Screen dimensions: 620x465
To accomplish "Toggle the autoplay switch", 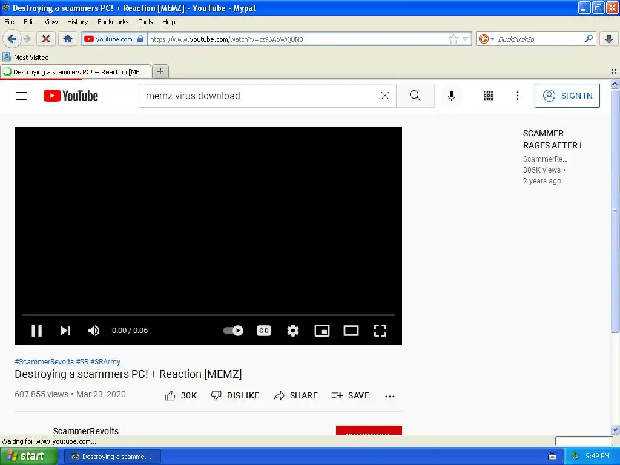I will tap(233, 330).
